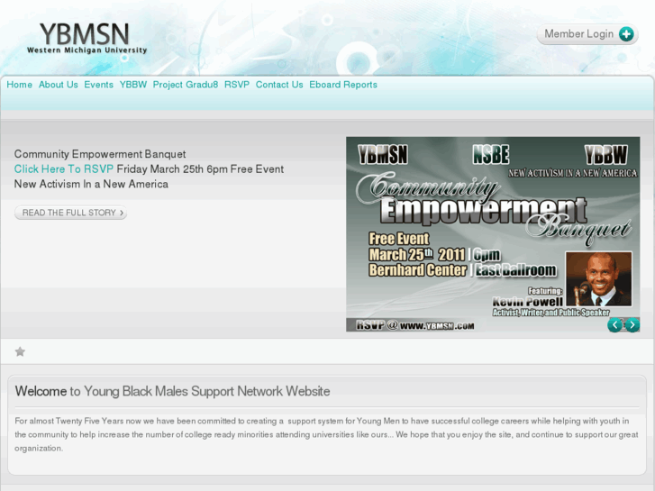The width and height of the screenshot is (655, 491).
Task: Click the Community Empowerment Banquet headline text
Action: 100,154
